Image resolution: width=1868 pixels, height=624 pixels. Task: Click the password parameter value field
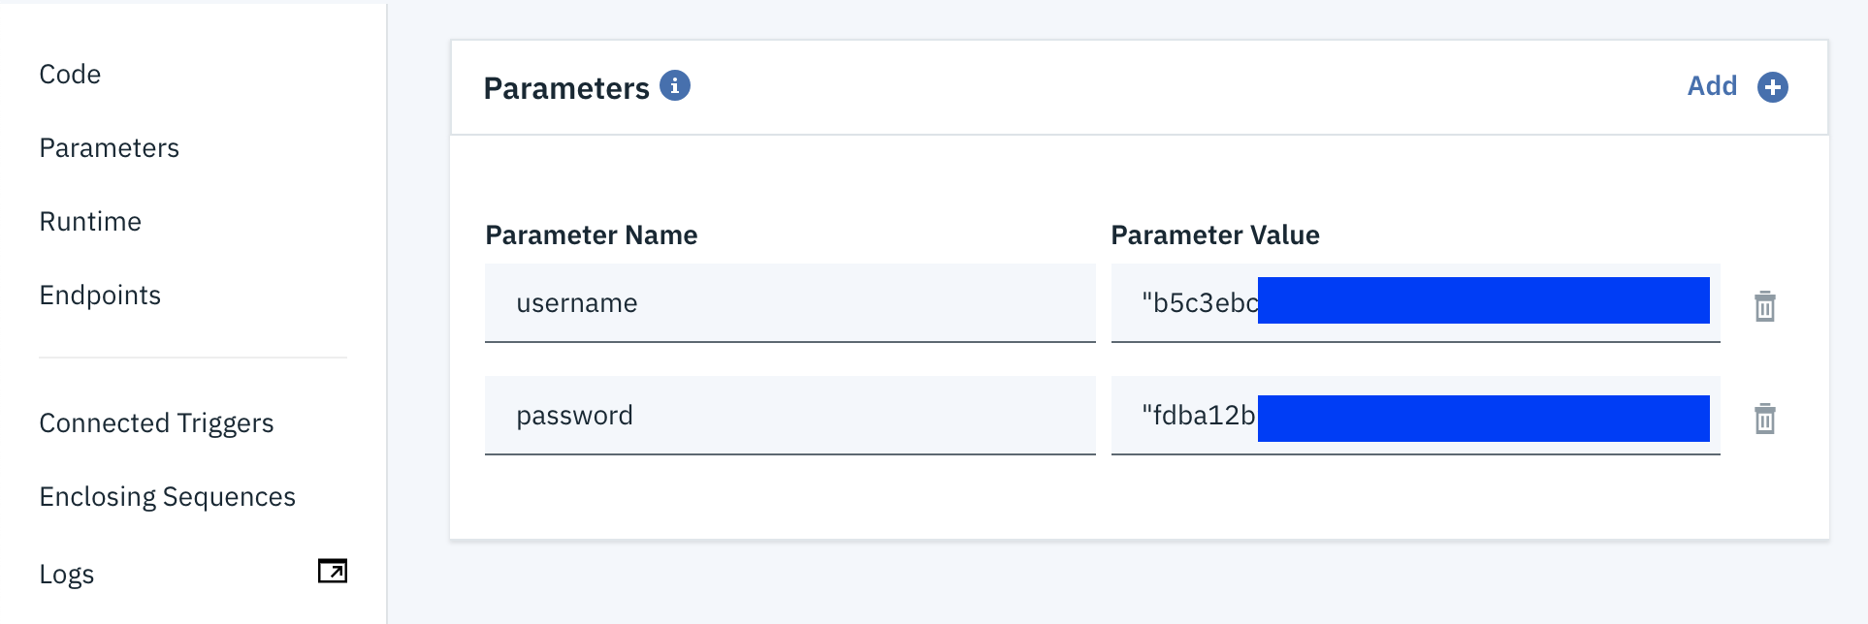(1416, 416)
